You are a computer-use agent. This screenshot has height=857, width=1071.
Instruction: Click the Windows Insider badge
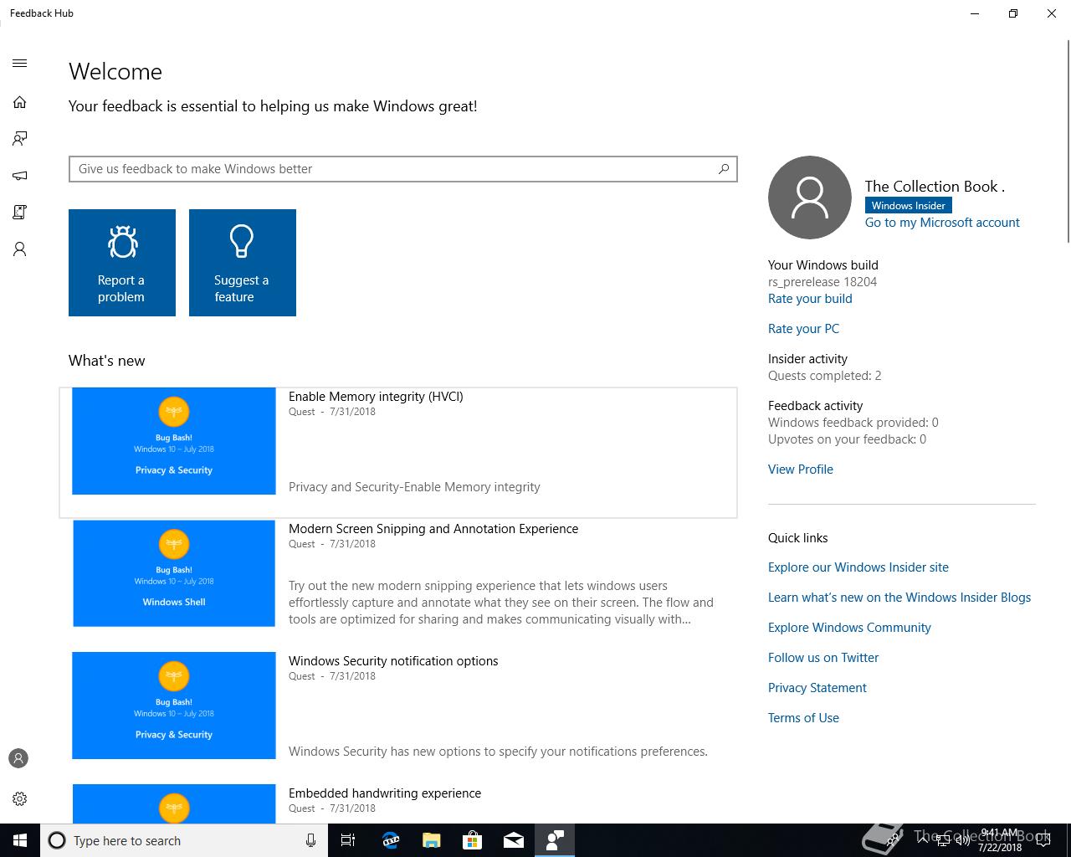[x=908, y=205]
